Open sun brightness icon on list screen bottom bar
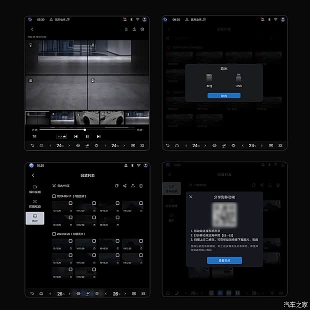Image resolution: width=310 pixels, height=310 pixels. tap(97, 293)
